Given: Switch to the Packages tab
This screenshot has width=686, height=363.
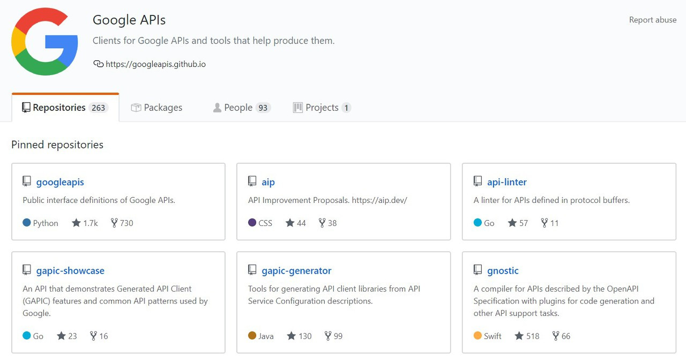Looking at the screenshot, I should pos(156,108).
